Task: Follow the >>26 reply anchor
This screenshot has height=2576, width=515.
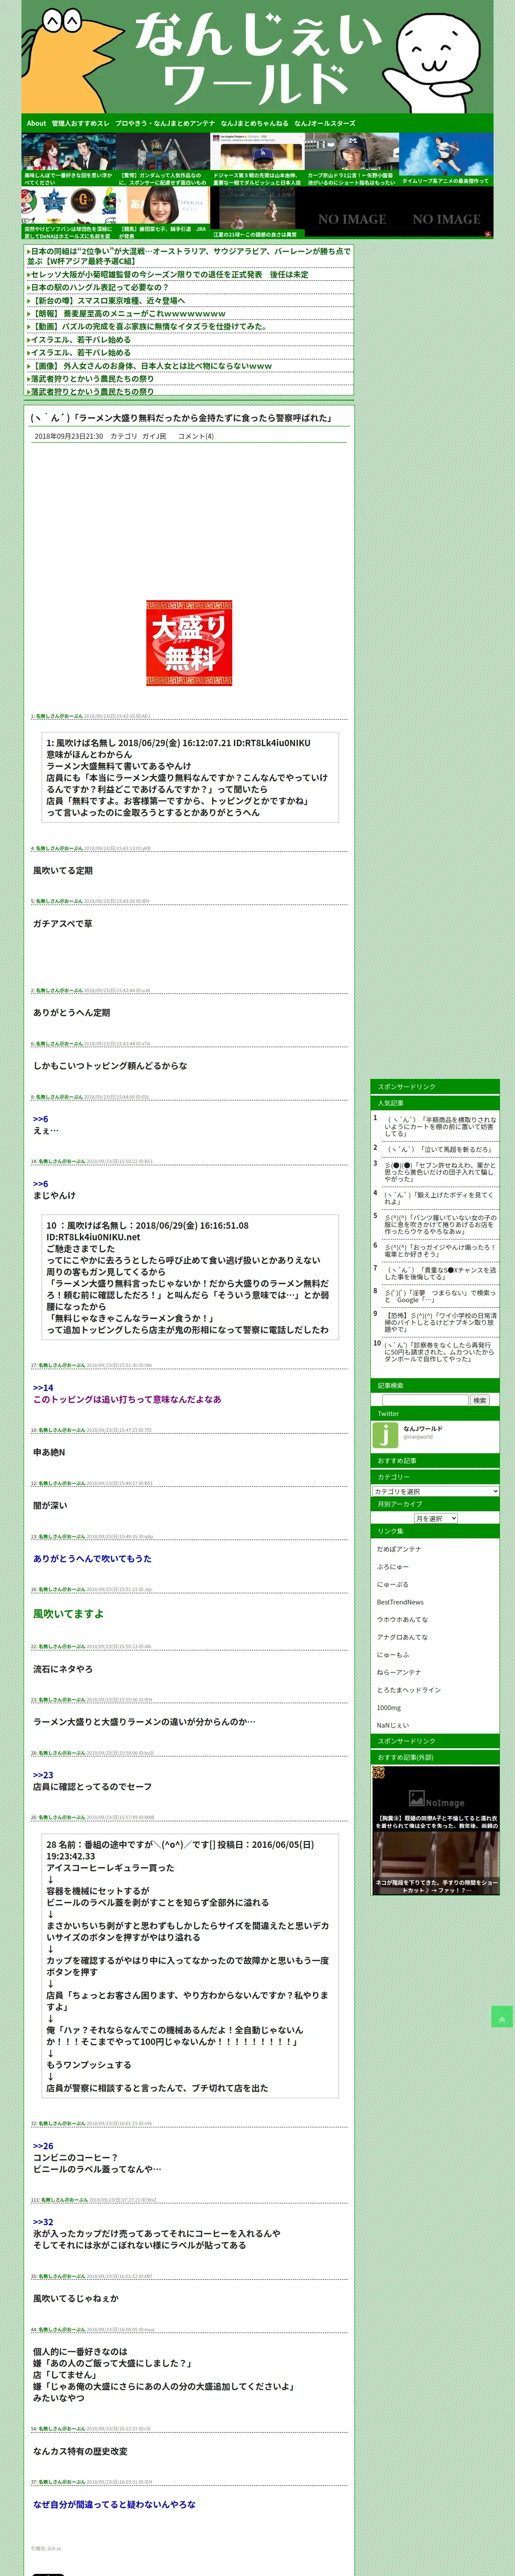Action: (x=43, y=2146)
